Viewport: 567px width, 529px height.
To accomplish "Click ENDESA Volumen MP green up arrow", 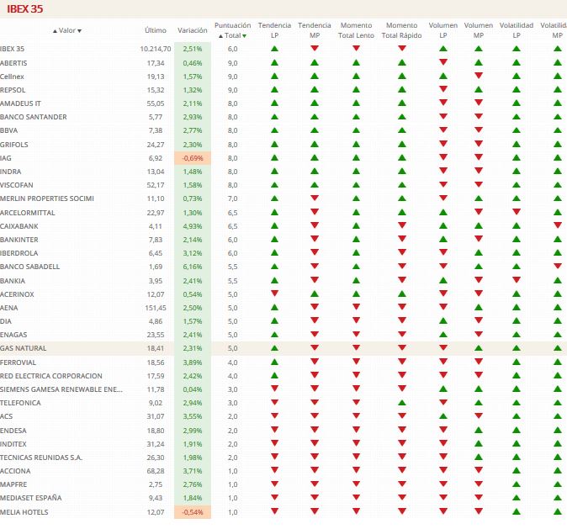I will (479, 431).
